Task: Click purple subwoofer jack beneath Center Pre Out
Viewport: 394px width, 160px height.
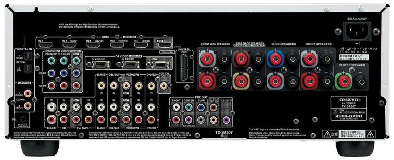Action: (189, 120)
